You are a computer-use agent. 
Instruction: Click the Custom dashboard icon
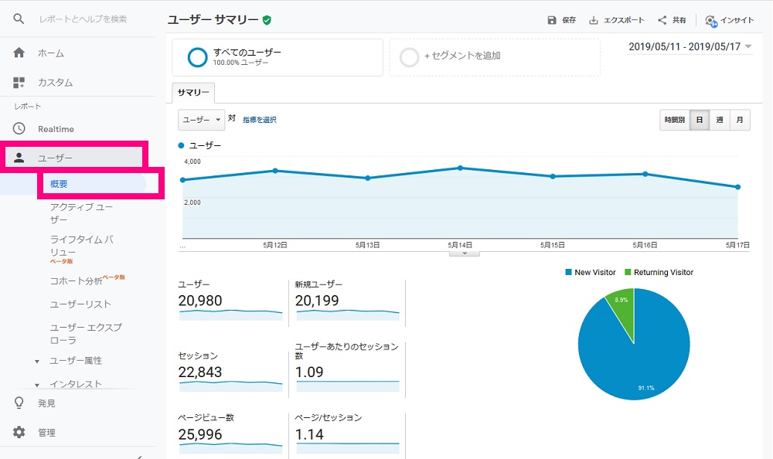coord(19,83)
